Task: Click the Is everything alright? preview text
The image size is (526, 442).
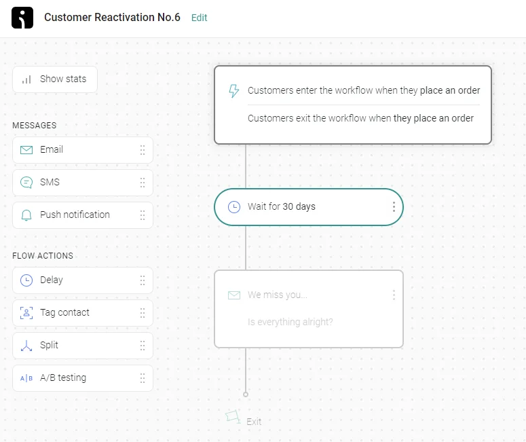Action: tap(290, 322)
